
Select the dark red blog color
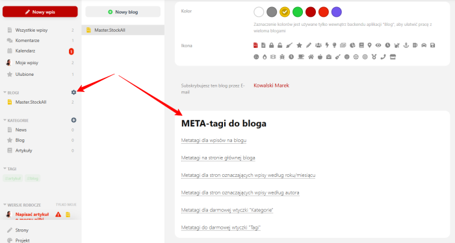point(311,12)
